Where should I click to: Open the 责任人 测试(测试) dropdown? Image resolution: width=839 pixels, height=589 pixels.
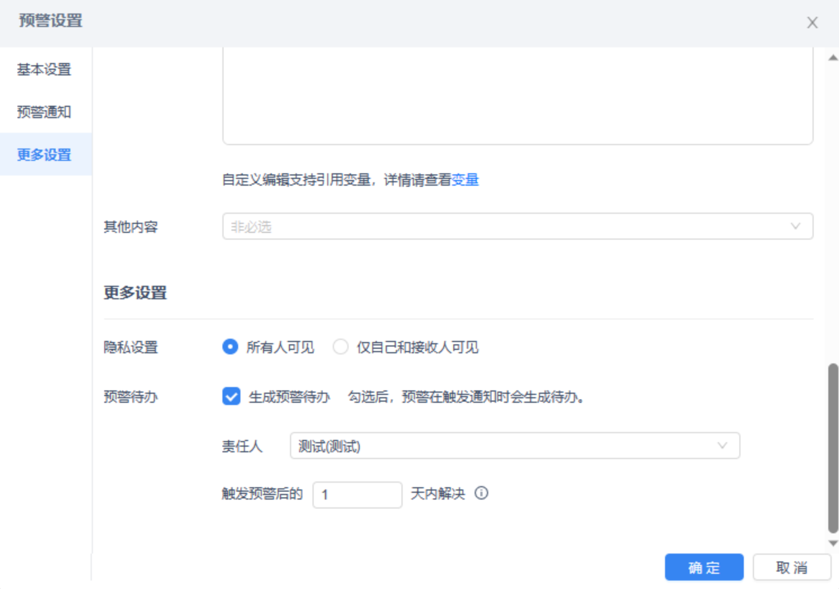click(515, 446)
